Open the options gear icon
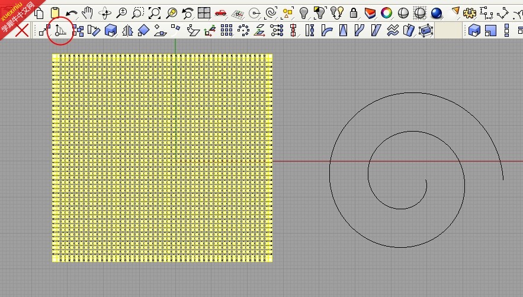 [469, 14]
